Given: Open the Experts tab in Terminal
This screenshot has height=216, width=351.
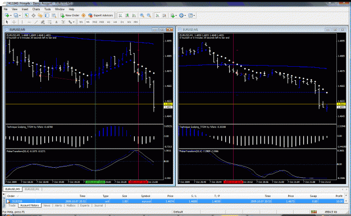Looking at the screenshot, I should (85, 205).
